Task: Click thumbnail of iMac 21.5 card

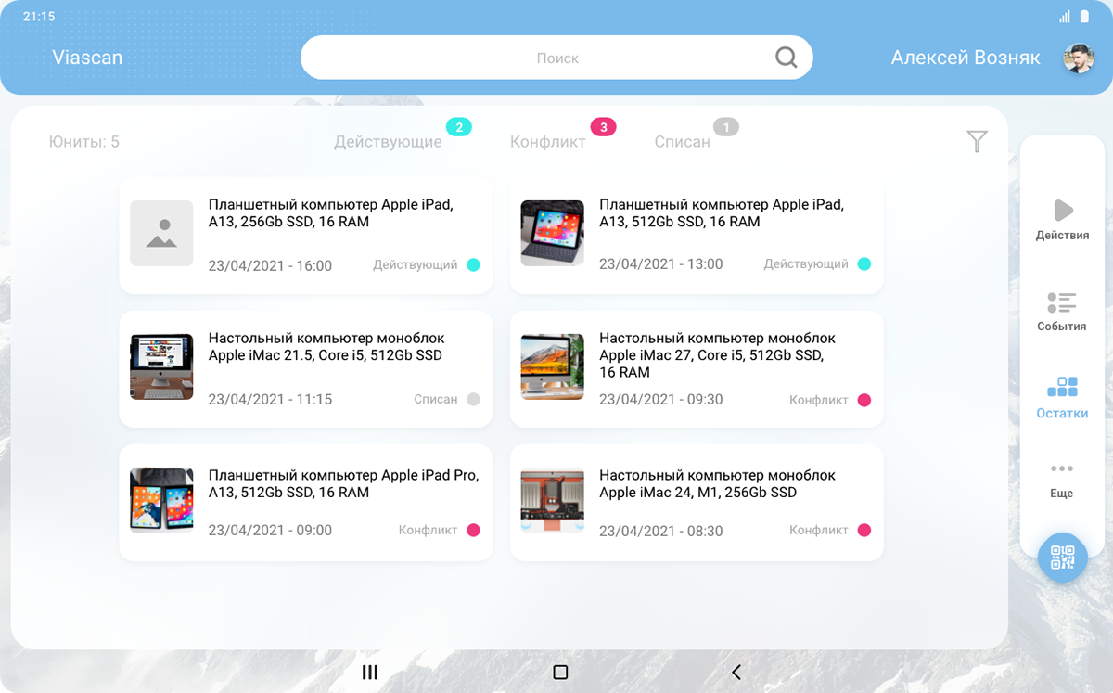Action: click(161, 367)
